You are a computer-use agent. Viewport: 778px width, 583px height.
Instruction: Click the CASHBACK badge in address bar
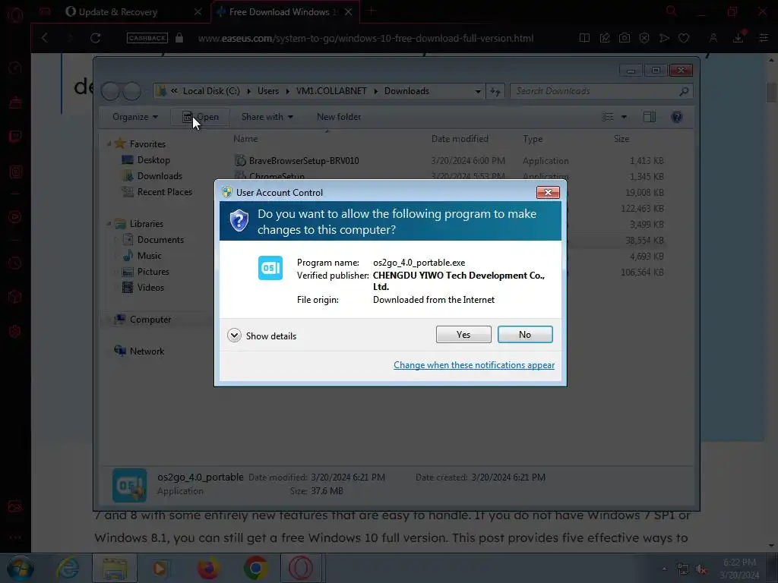point(147,38)
